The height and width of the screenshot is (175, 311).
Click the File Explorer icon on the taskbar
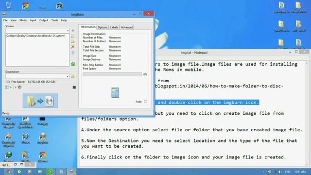click(40, 172)
